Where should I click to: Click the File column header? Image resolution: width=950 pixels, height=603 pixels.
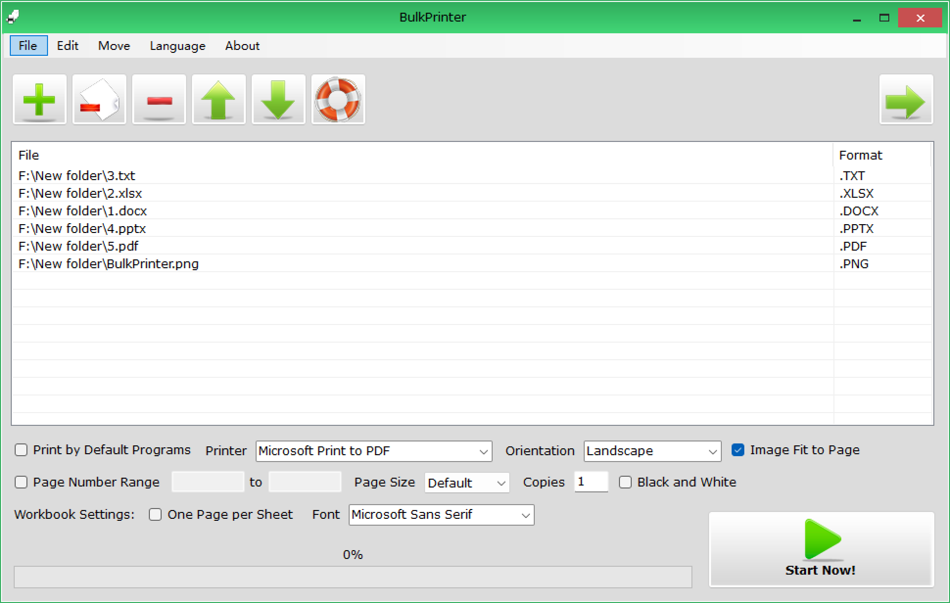[x=422, y=155]
